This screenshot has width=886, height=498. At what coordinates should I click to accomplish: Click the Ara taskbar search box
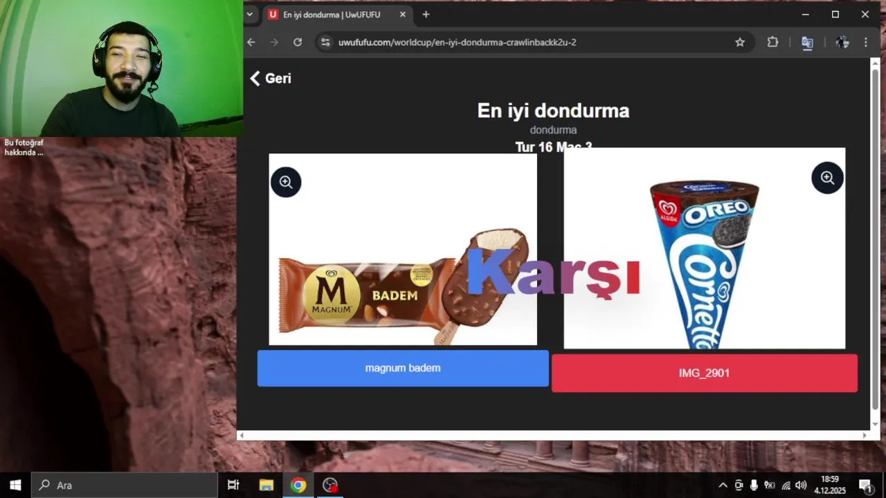coord(125,485)
